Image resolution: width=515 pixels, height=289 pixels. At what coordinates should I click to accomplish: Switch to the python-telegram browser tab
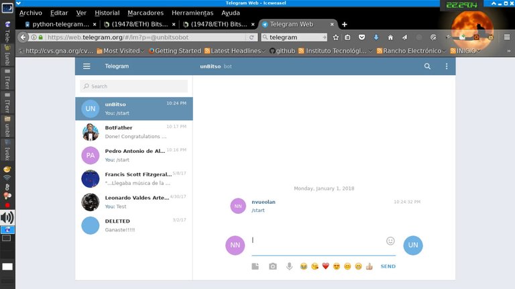tap(60, 24)
